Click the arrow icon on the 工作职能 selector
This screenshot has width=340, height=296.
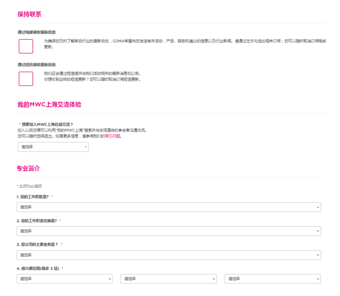tap(318, 207)
